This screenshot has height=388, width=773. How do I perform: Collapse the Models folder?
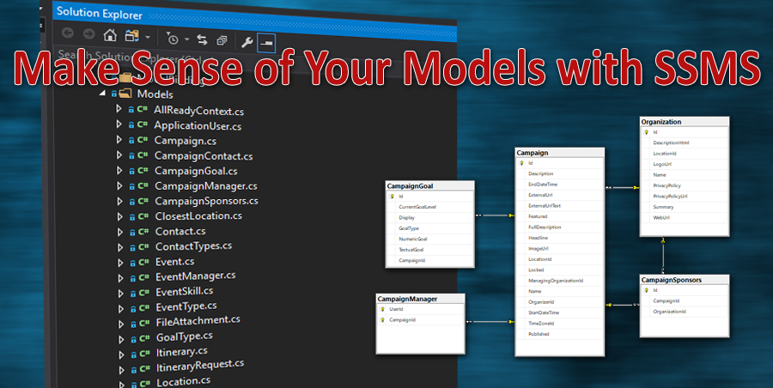103,94
